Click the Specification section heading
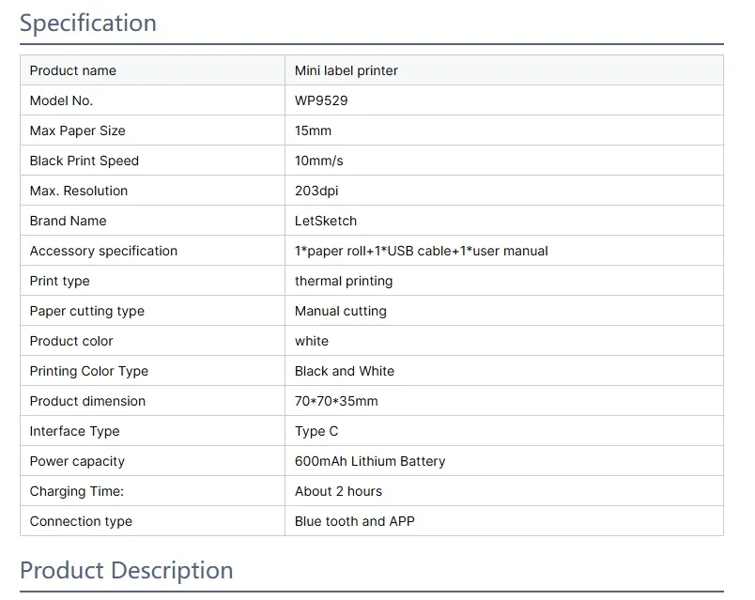 tap(88, 23)
